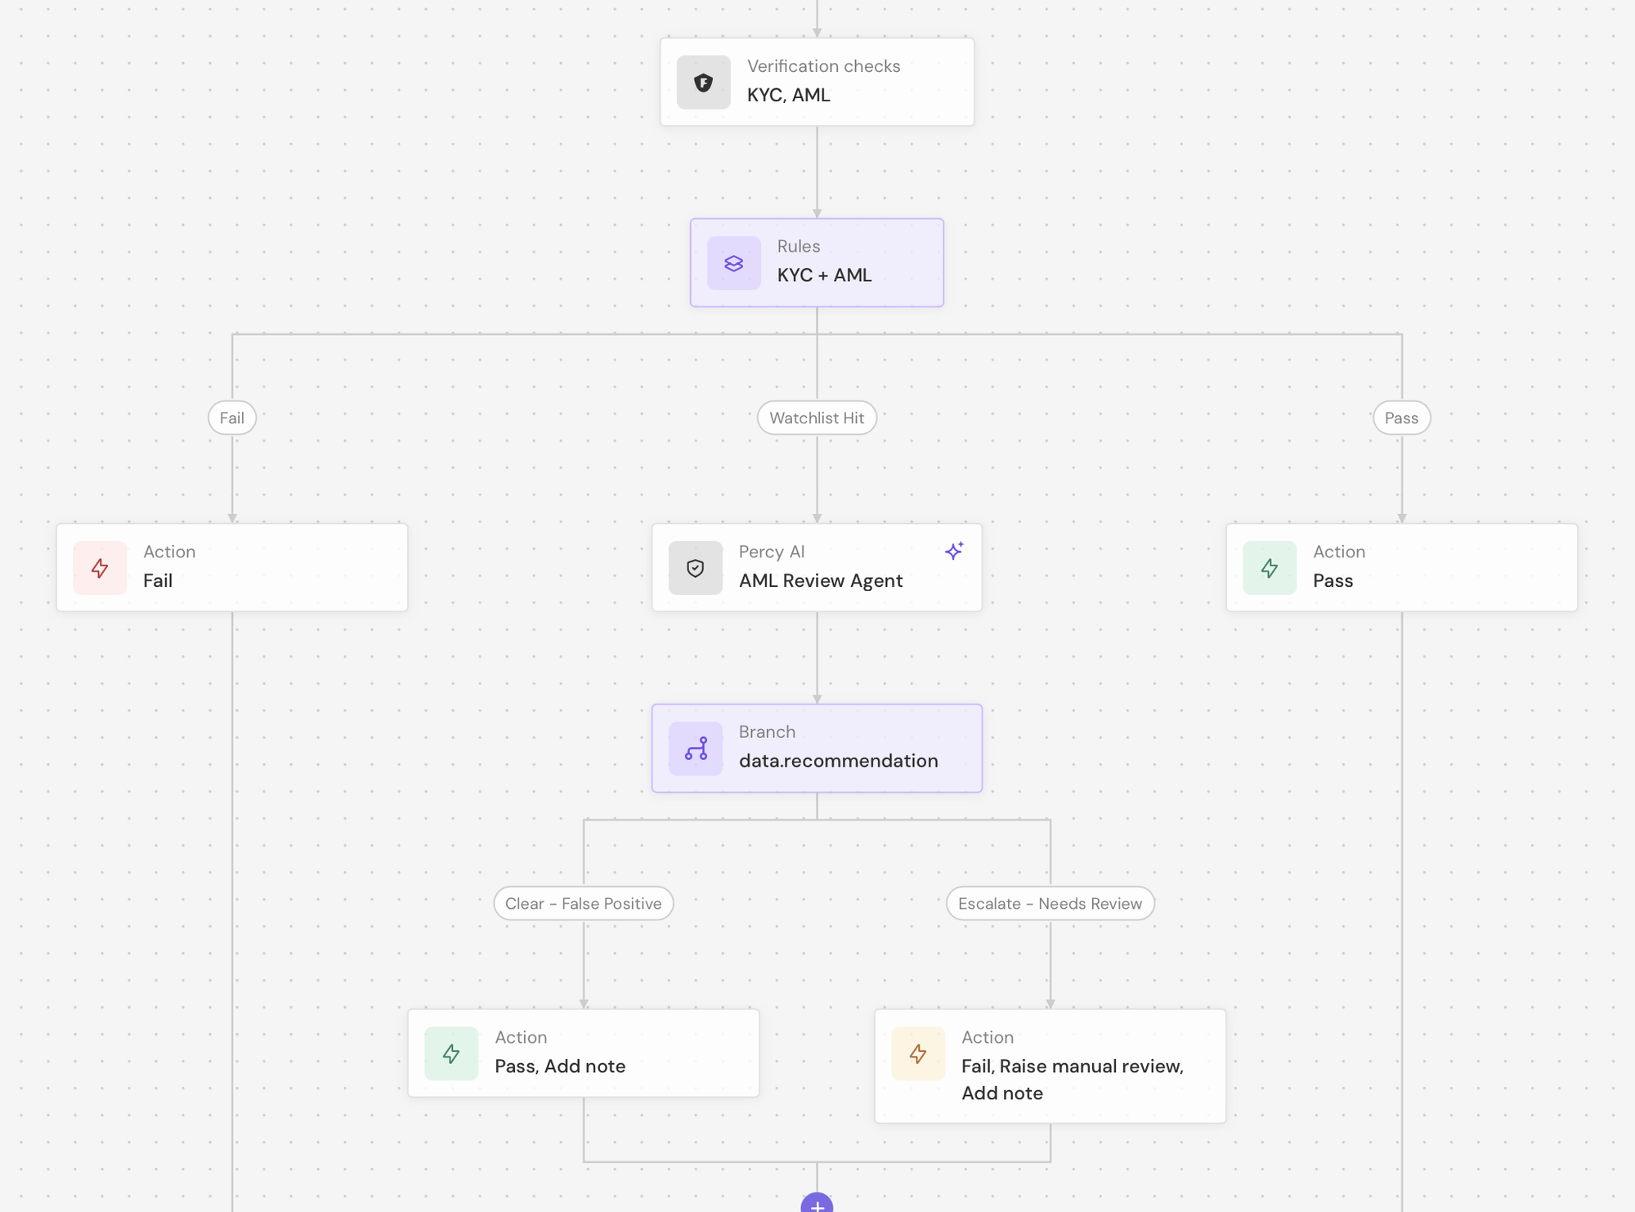Select the Pass branch label pill

[x=1400, y=418]
